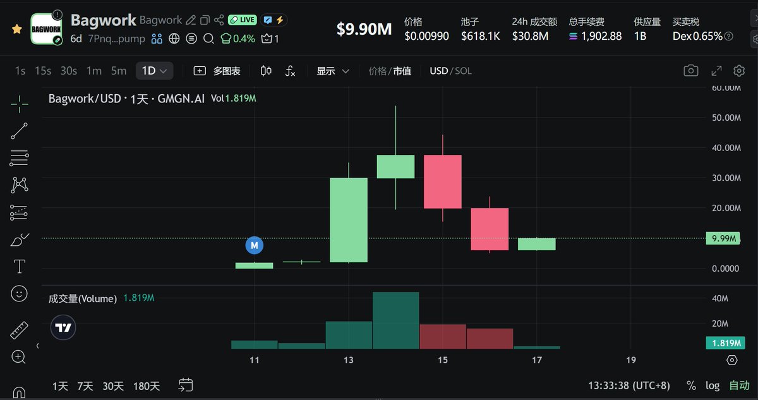Screen dimensions: 758x400
Task: Toggle the favorite star for Bagwork
Action: coord(17,29)
